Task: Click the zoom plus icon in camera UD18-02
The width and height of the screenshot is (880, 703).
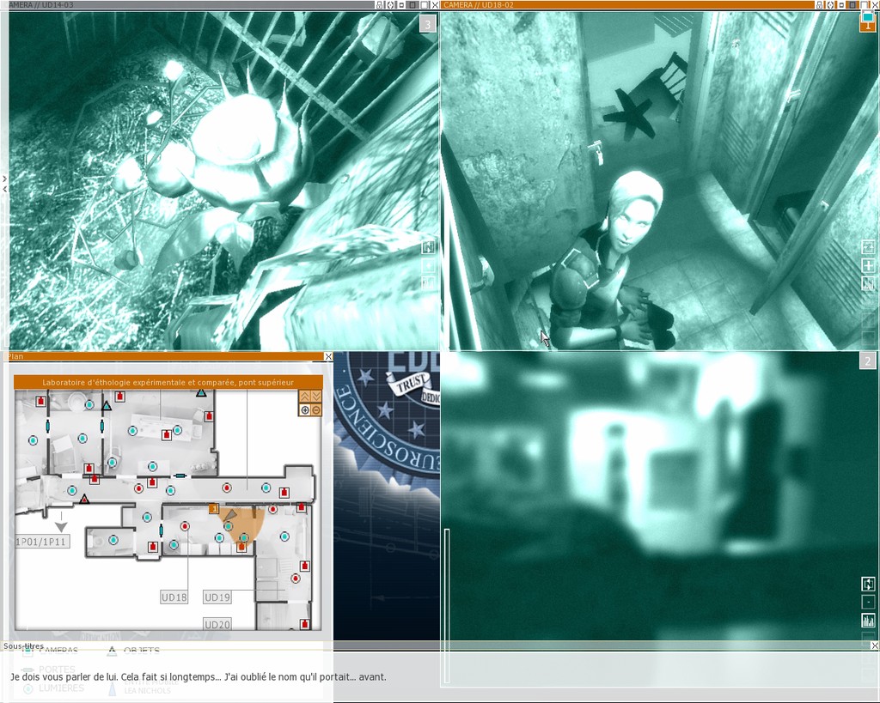Action: click(868, 265)
